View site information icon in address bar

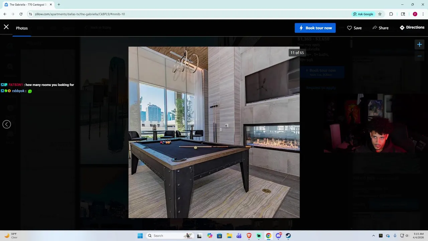click(x=30, y=14)
